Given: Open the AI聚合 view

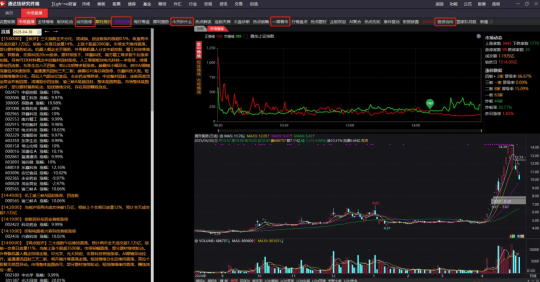Looking at the screenshot, I should (x=355, y=21).
